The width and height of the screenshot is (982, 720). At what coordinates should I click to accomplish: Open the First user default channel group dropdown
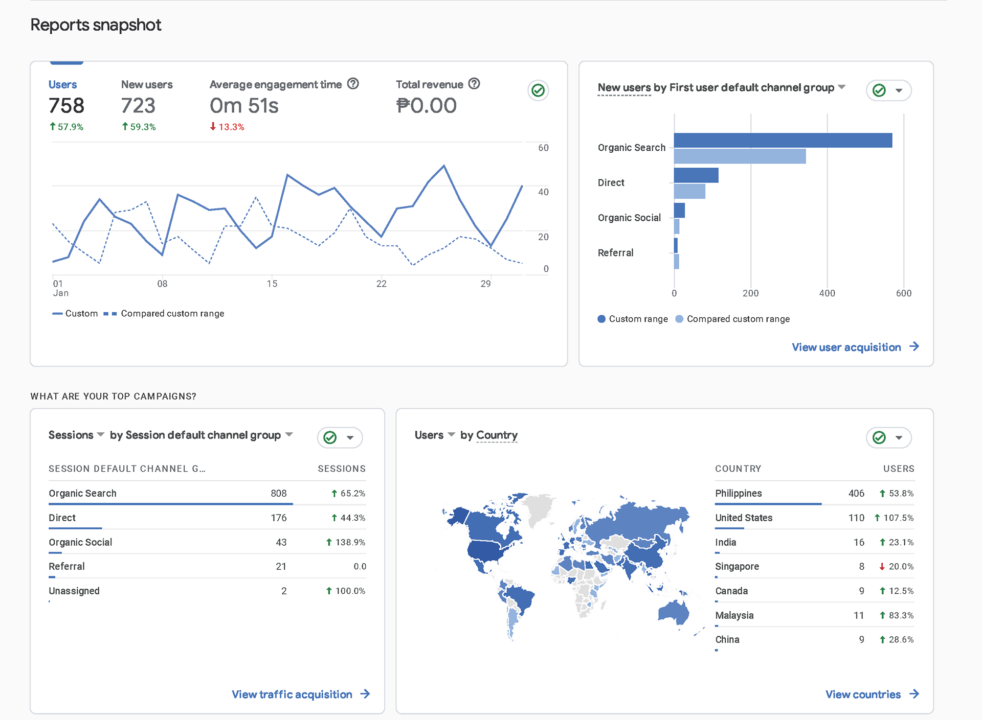(x=842, y=87)
